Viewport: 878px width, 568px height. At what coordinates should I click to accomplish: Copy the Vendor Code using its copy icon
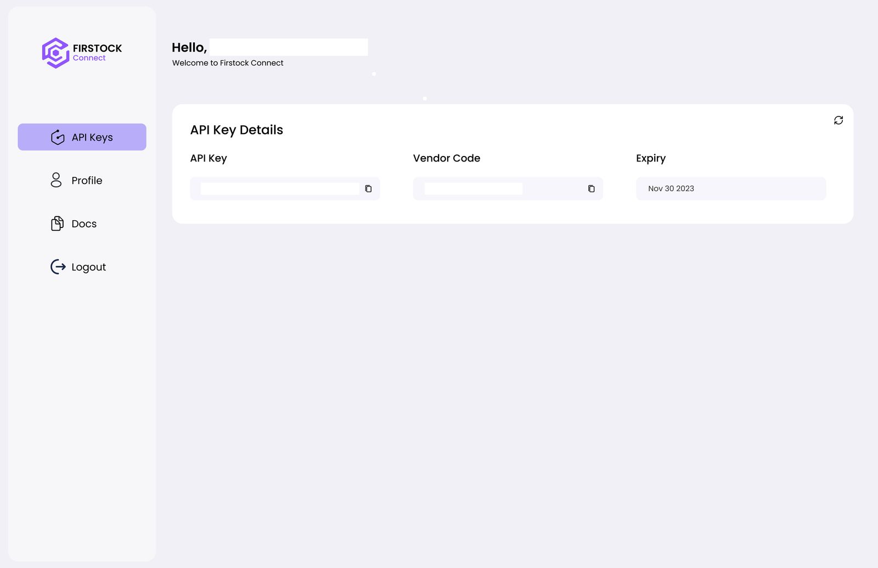click(x=591, y=188)
